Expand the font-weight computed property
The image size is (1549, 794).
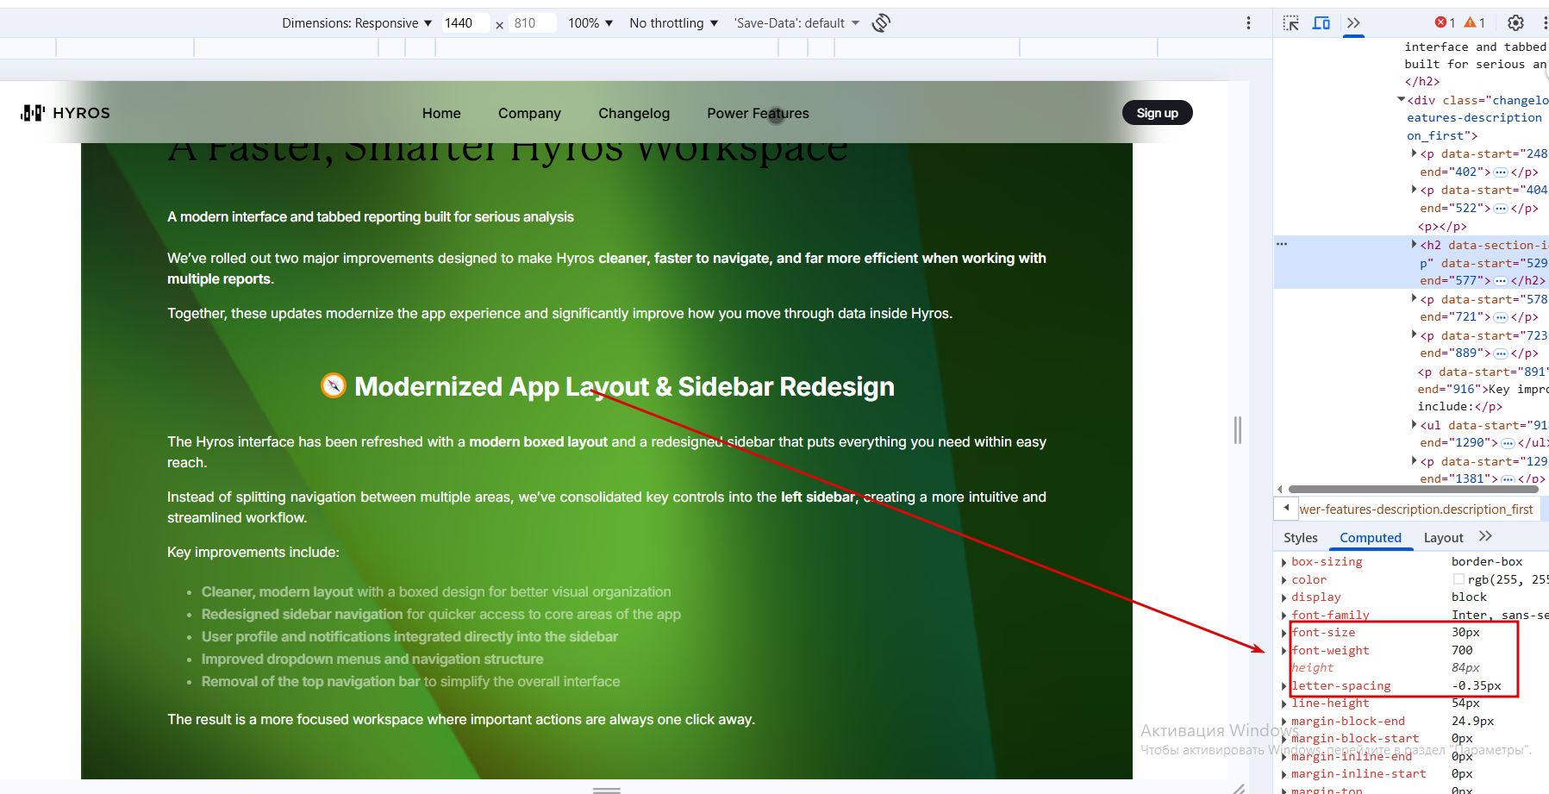(x=1284, y=651)
